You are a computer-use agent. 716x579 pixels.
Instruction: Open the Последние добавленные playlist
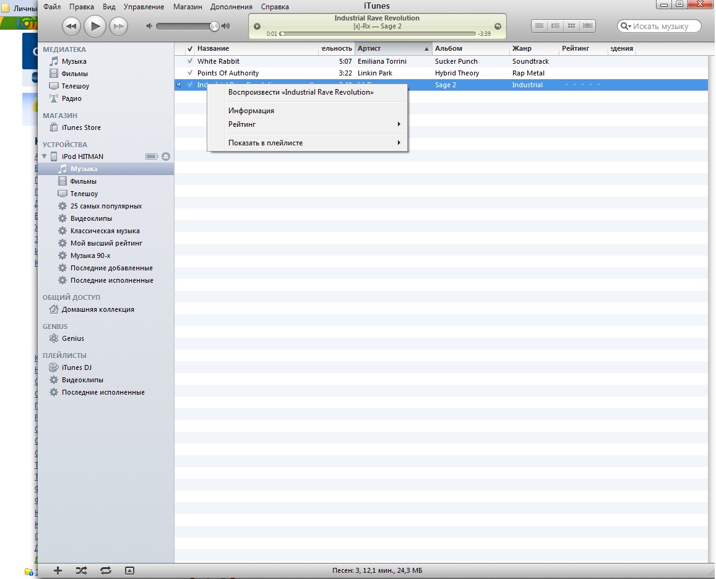(x=111, y=268)
